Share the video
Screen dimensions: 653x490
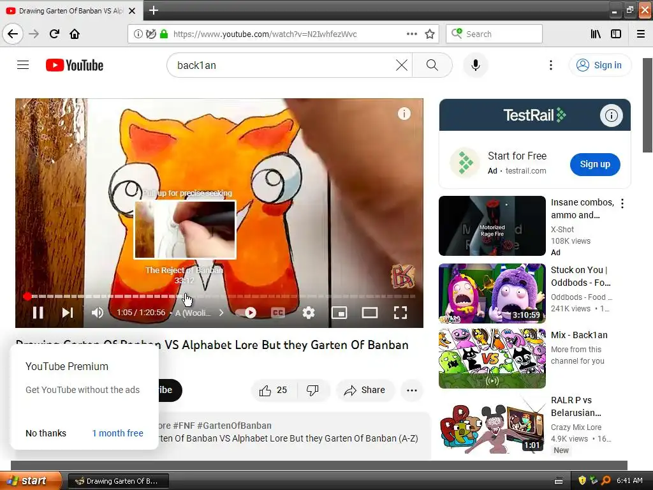365,390
